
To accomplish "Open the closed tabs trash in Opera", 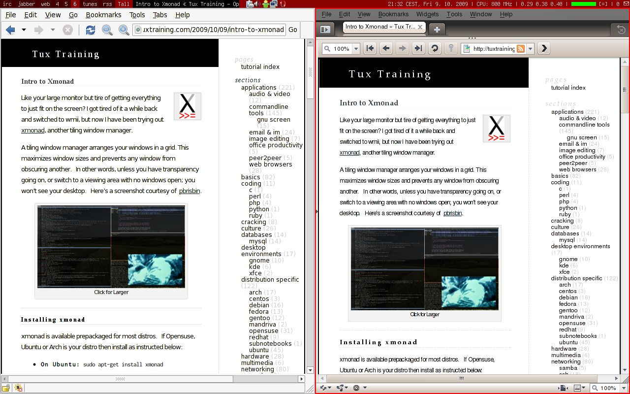I will 621,29.
